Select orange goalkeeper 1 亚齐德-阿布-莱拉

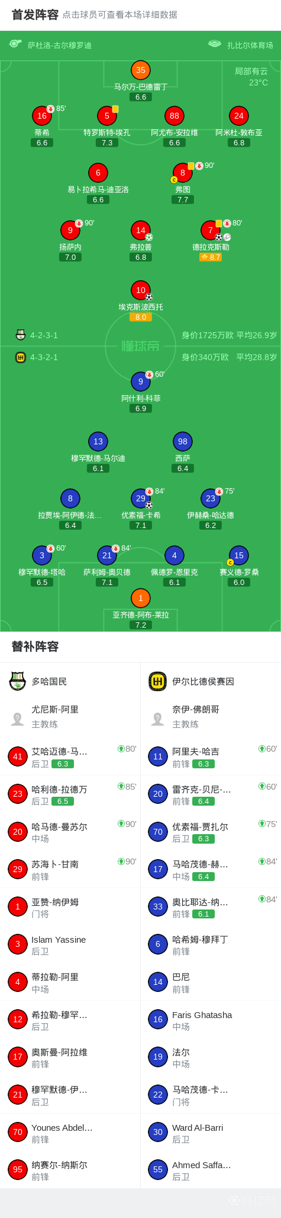(141, 598)
